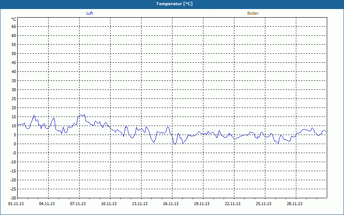Screen dimensions: 344x215
Task: Click the 40 y-axis value
Action: (x=14, y=72)
